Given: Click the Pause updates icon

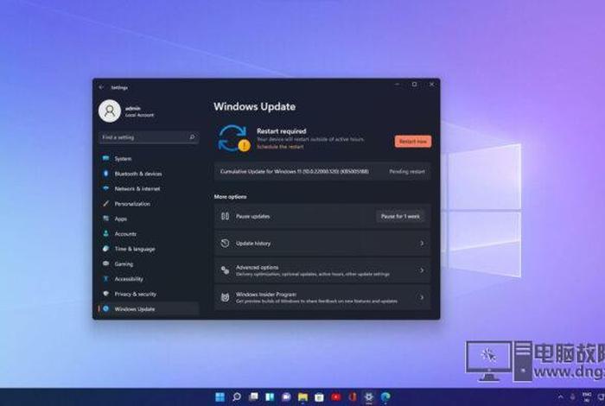Looking at the screenshot, I should [225, 216].
